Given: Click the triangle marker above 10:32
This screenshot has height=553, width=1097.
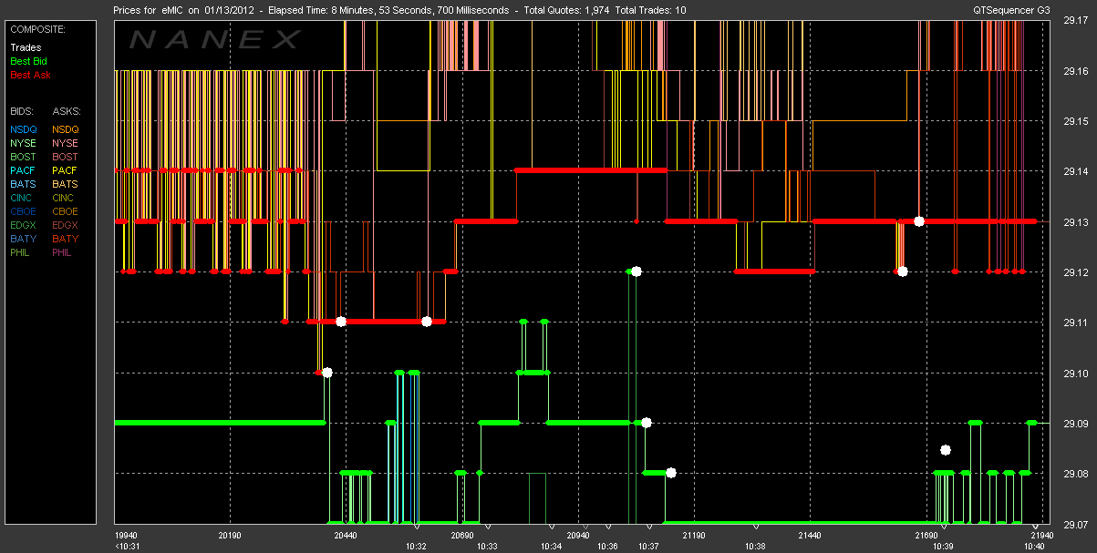Looking at the screenshot, I should tap(416, 527).
